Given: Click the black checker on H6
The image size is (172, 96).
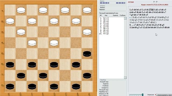Looking at the screenshot, I should 10,65.
